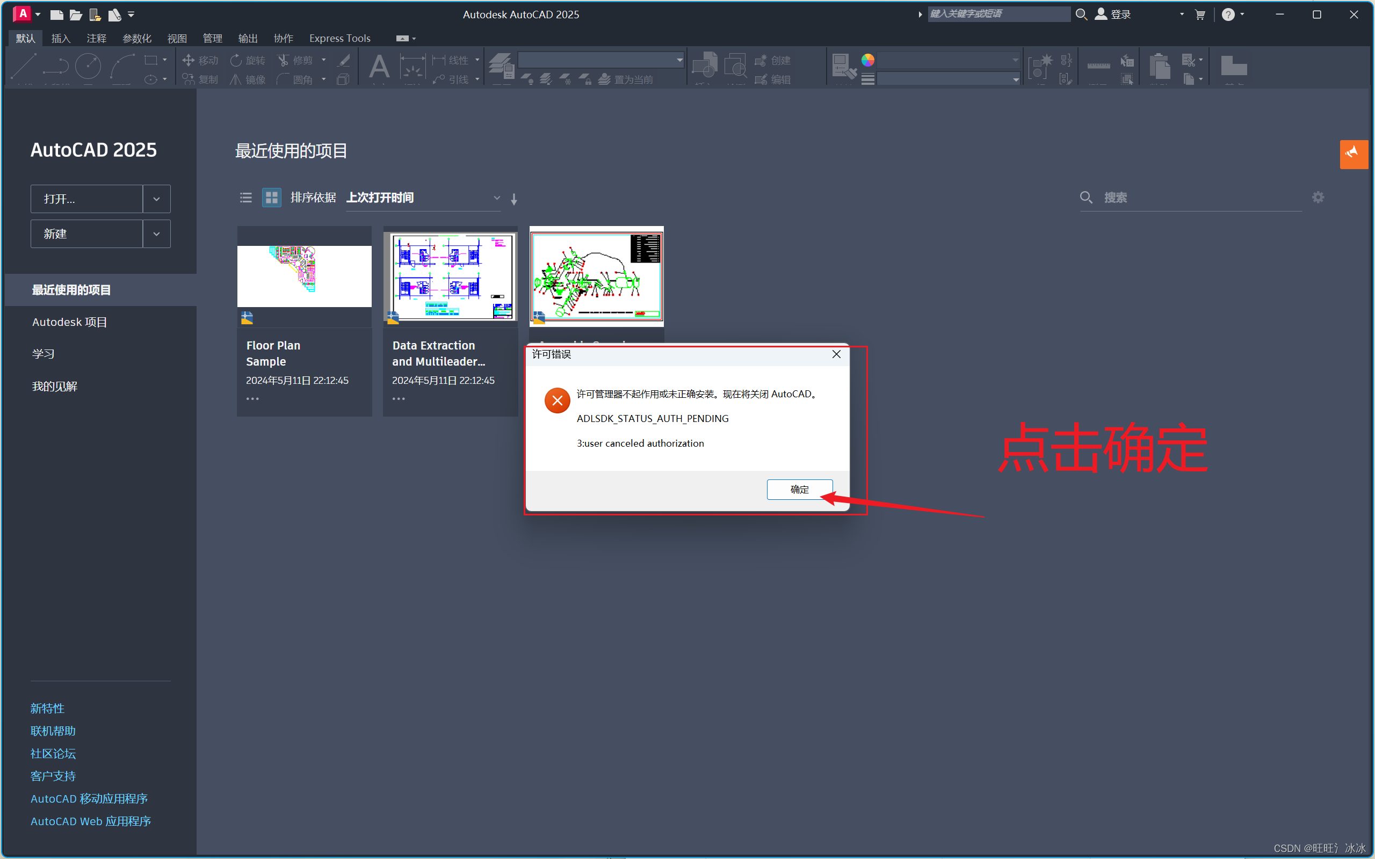Expand the application menu arrow beside logo
The image size is (1375, 859).
click(x=38, y=14)
